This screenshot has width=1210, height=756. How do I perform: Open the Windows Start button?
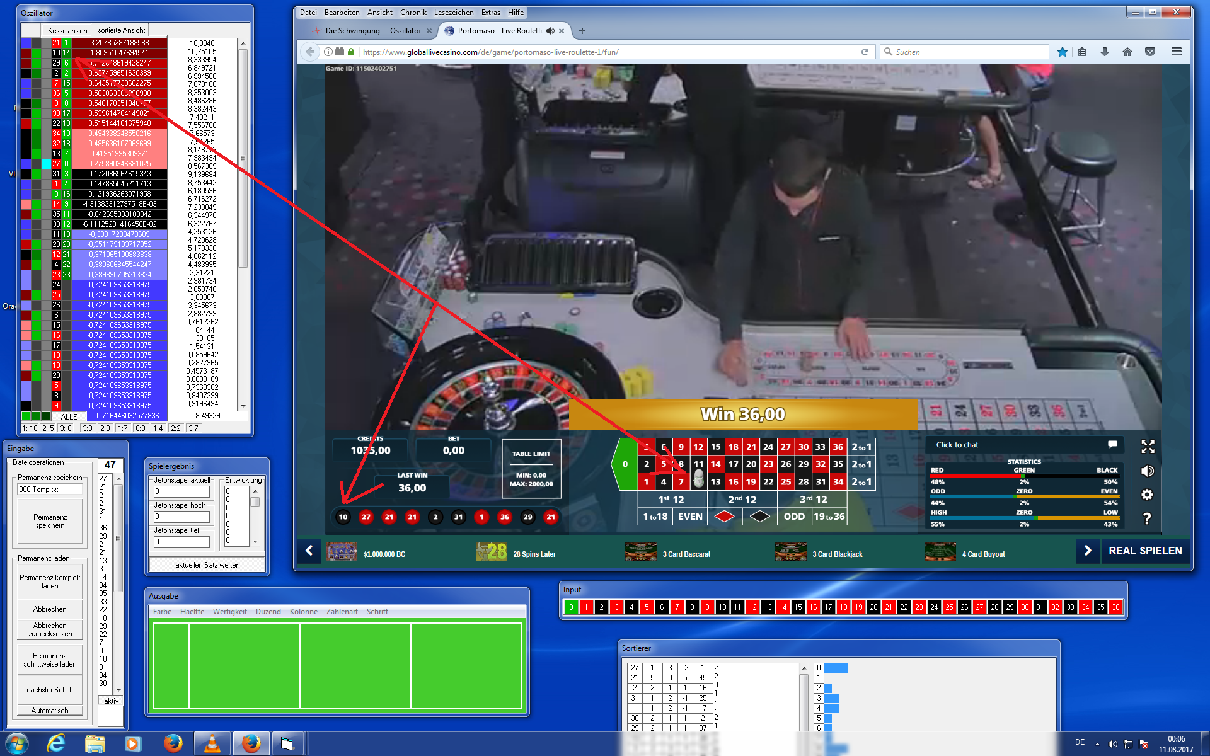16,743
